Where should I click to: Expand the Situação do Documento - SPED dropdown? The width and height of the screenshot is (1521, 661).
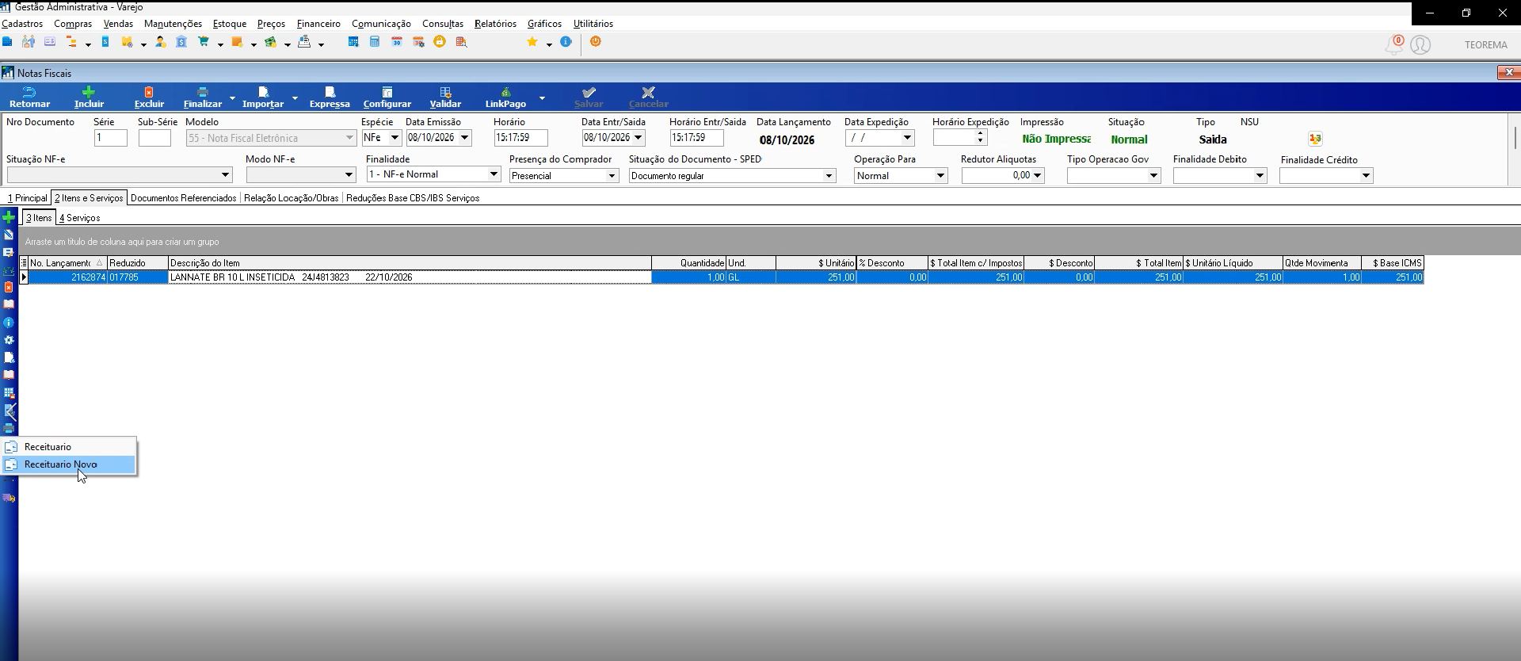(829, 176)
